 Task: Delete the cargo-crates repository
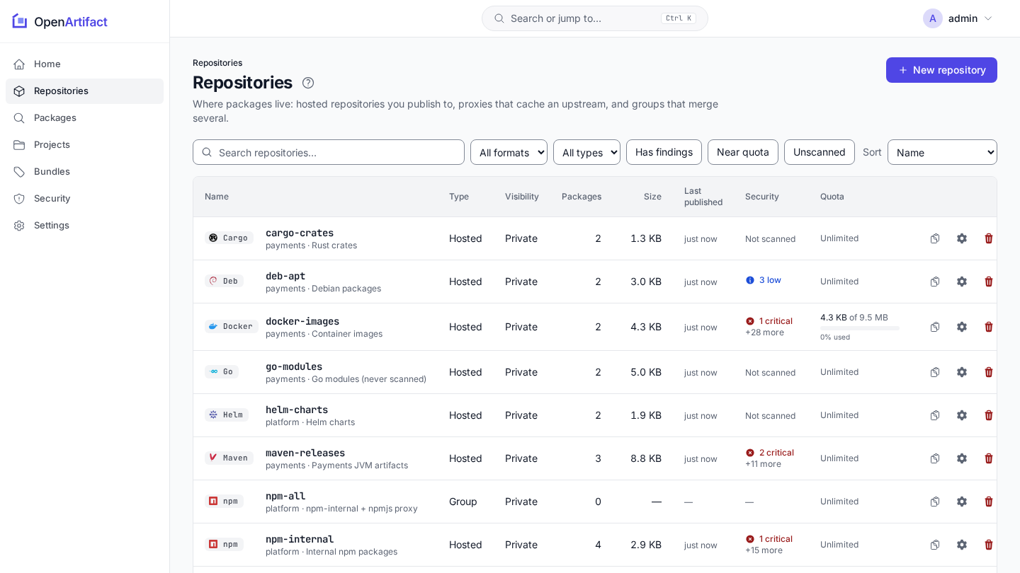pyautogui.click(x=989, y=238)
